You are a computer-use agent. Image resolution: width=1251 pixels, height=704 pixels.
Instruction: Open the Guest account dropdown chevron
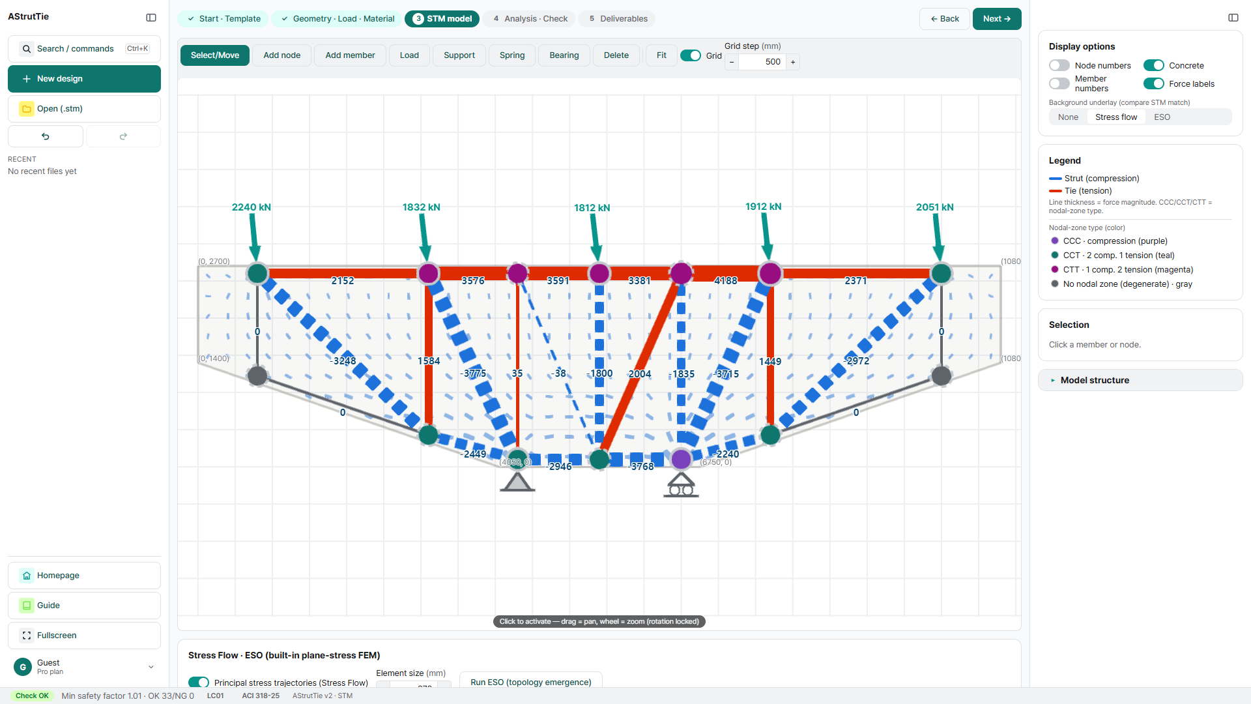151,667
